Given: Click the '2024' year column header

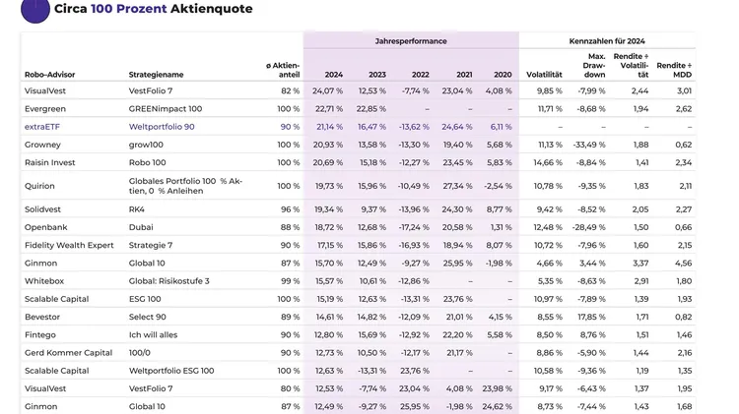Looking at the screenshot, I should click(334, 75).
